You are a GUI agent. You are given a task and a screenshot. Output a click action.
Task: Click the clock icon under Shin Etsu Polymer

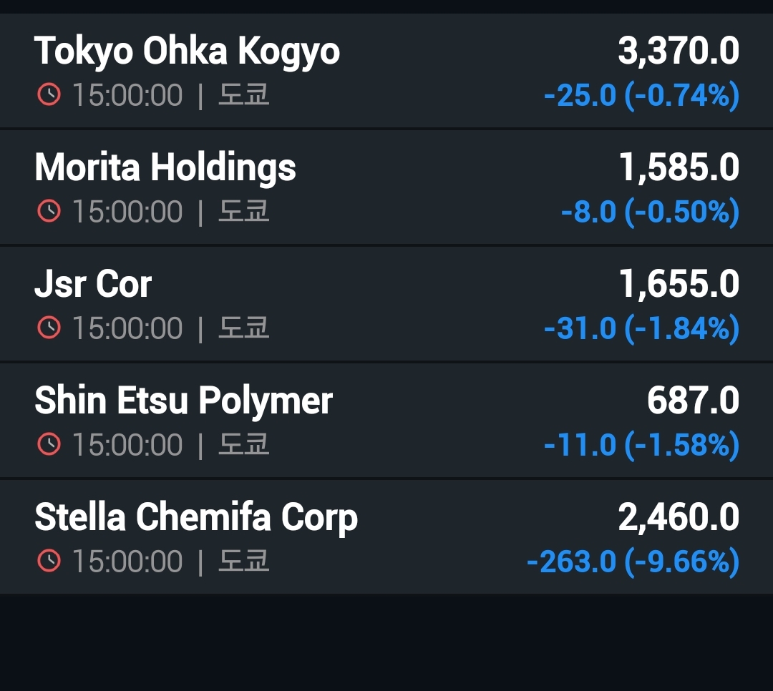pyautogui.click(x=49, y=445)
